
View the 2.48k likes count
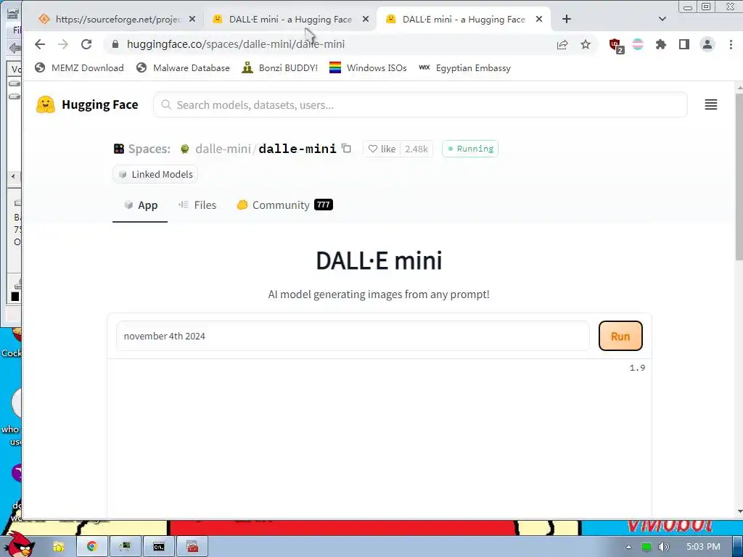click(x=416, y=149)
